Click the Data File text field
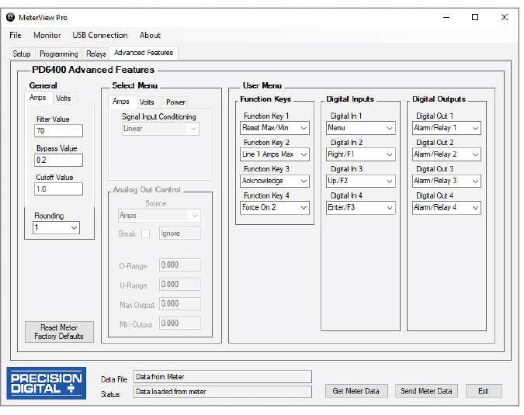 [x=223, y=377]
